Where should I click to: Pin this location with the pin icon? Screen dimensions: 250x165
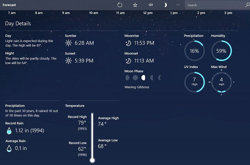[x=150, y=5]
